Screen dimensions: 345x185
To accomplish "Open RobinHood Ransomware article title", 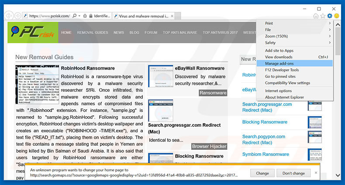I will tap(88, 68).
